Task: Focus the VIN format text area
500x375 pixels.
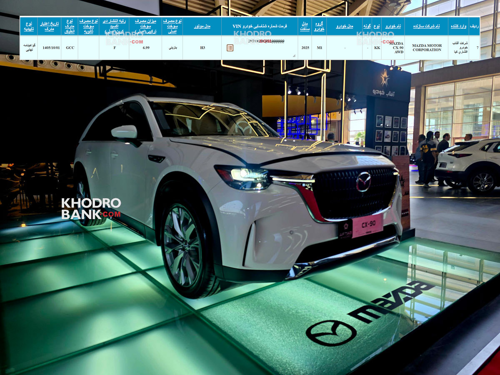Action: tap(265, 47)
